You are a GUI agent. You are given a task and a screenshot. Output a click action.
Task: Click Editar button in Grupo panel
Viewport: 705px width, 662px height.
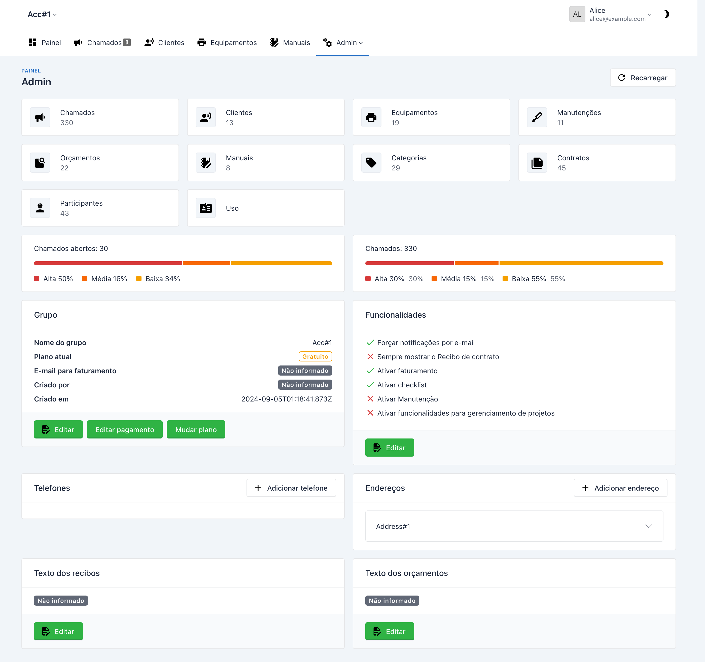[58, 430]
